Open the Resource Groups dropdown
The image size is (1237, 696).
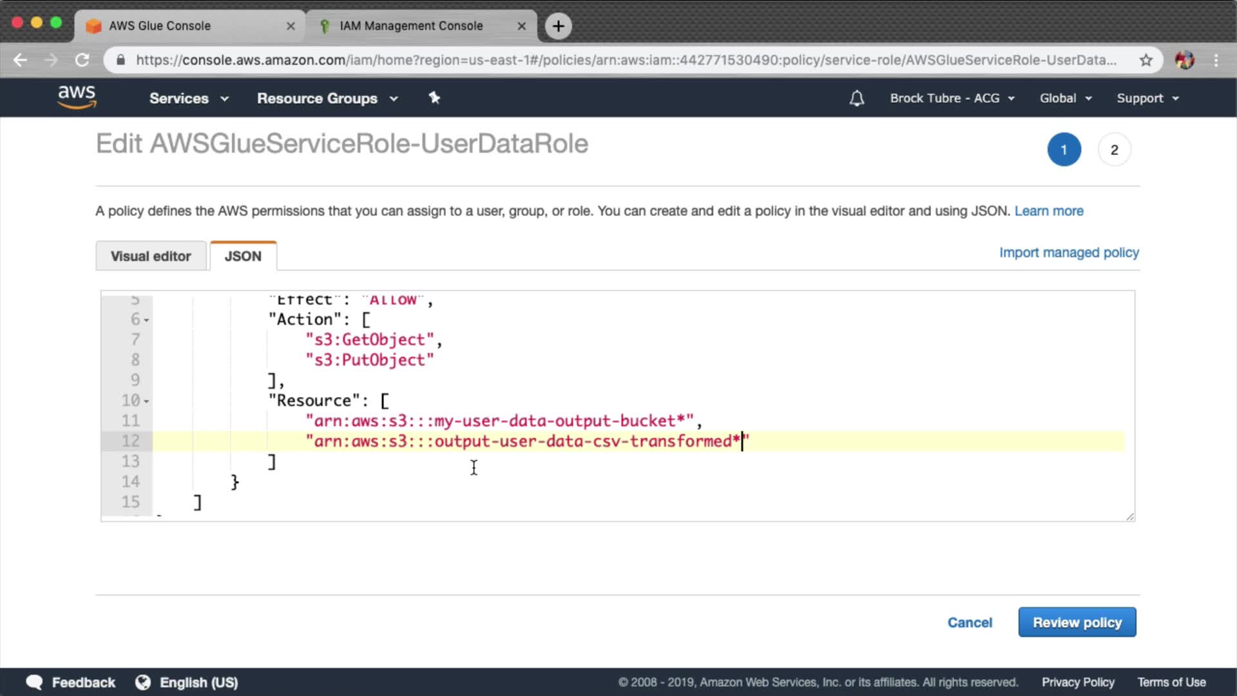(x=327, y=98)
